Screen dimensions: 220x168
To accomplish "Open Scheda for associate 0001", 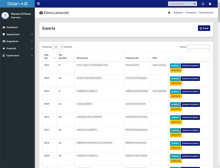I will point(175,66).
